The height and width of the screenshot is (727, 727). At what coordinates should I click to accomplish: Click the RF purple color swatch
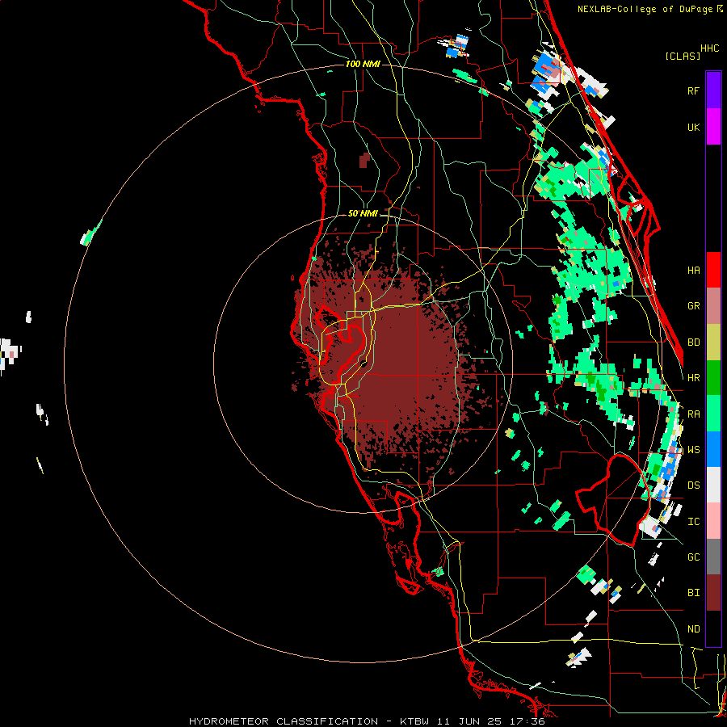[x=713, y=90]
